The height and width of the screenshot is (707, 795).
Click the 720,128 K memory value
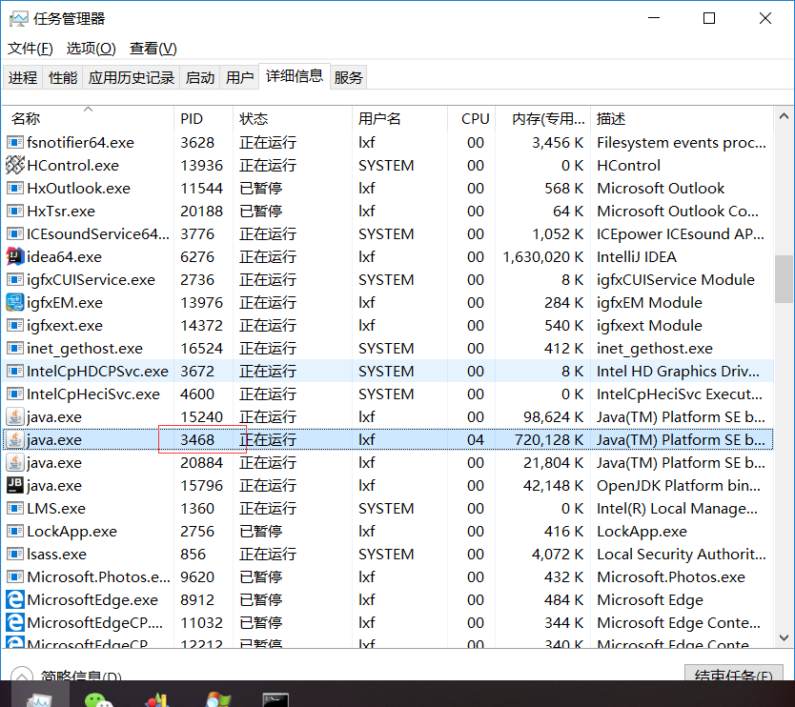coord(549,439)
